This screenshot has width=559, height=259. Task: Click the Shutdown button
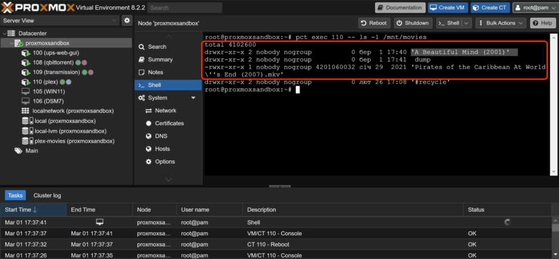(413, 23)
